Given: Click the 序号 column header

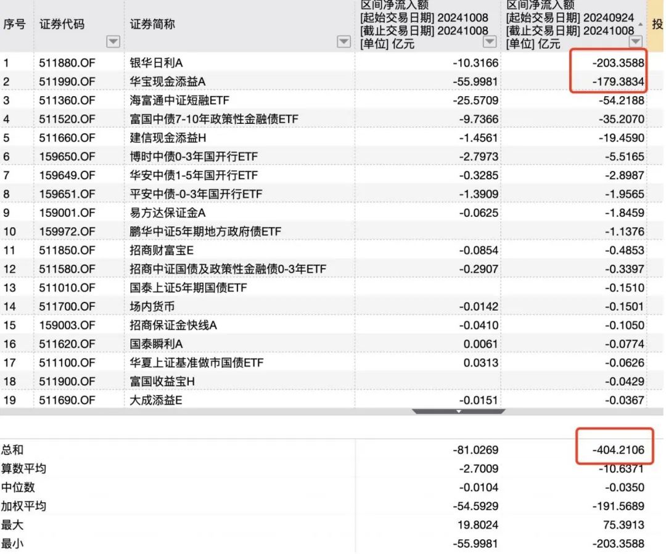Looking at the screenshot, I should [14, 24].
